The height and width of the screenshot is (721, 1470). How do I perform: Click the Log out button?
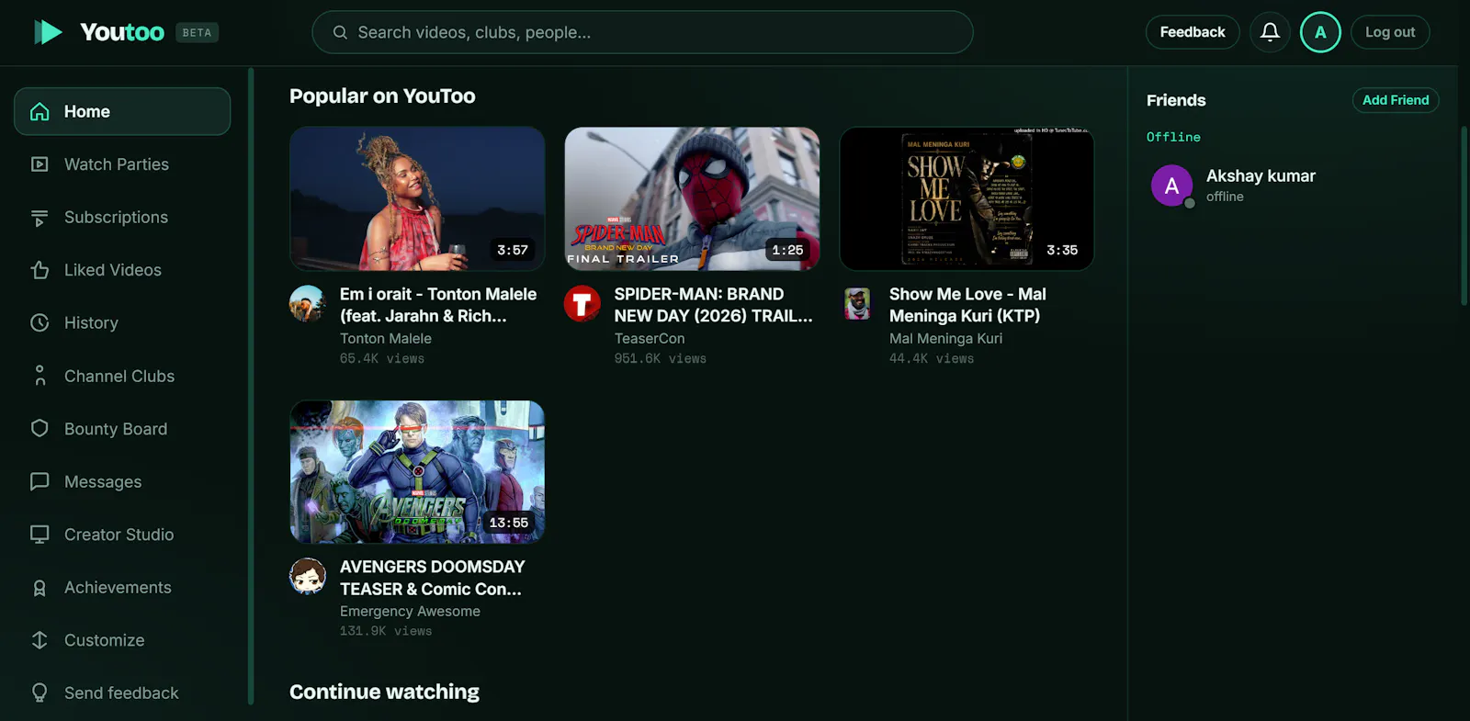point(1390,32)
